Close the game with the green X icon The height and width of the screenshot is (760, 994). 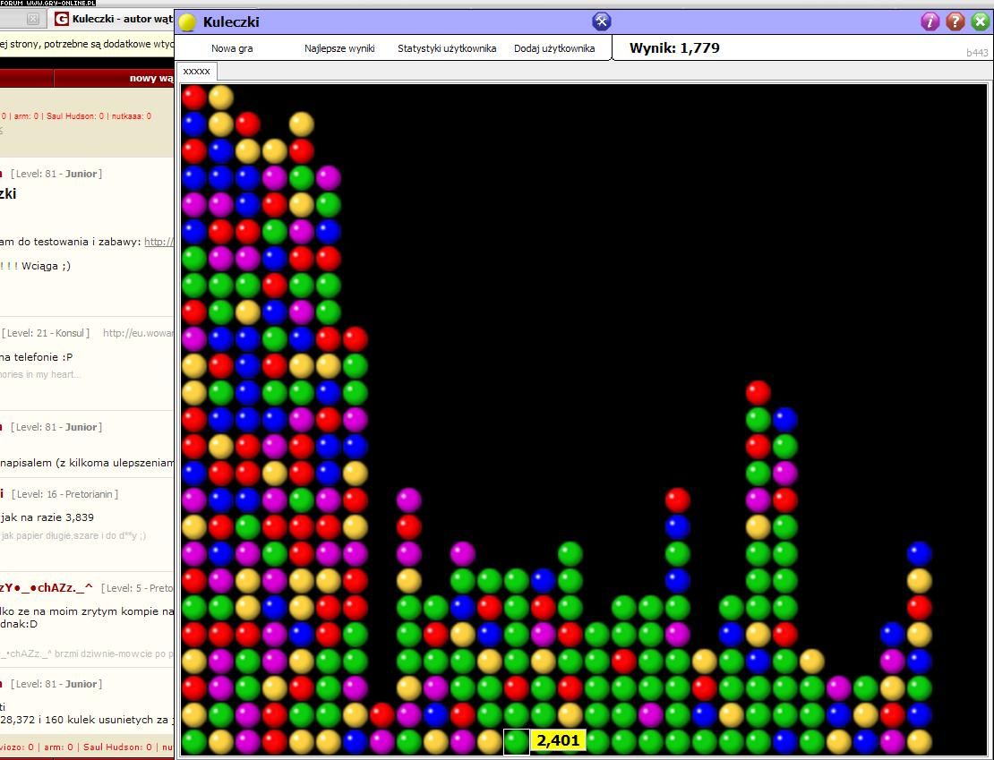tap(980, 21)
